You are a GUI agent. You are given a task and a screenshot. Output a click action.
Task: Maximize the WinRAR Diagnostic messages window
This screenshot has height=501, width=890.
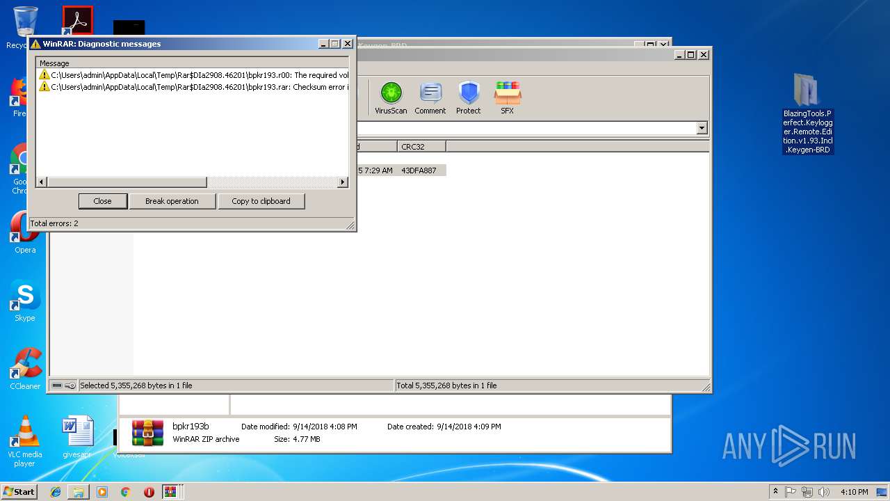click(x=335, y=43)
